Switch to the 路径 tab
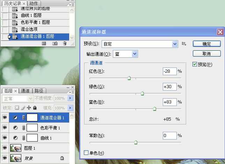The height and width of the screenshot is (164, 225). coord(39,91)
